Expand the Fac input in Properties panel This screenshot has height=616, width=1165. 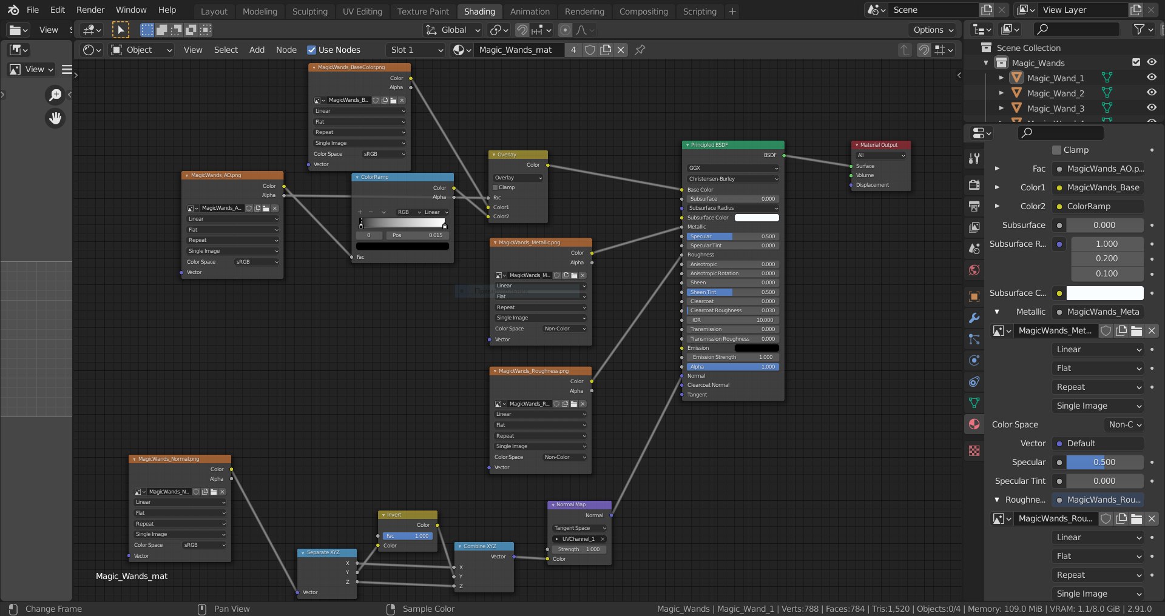(997, 169)
